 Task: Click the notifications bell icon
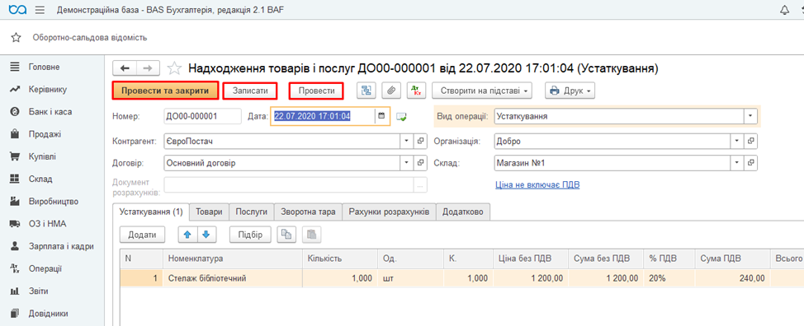click(x=784, y=10)
